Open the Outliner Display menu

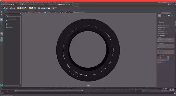point(5,12)
